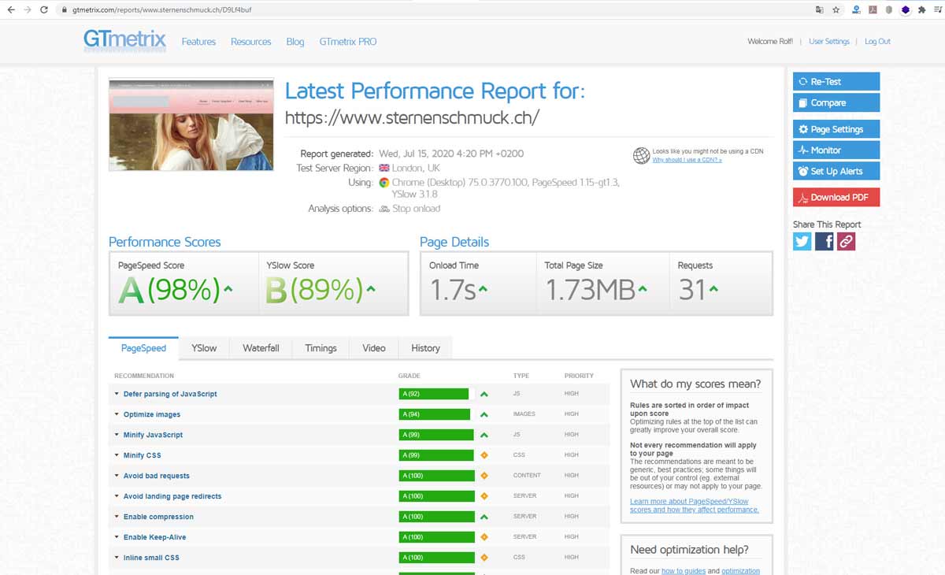Click the translate page icon

pos(820,9)
